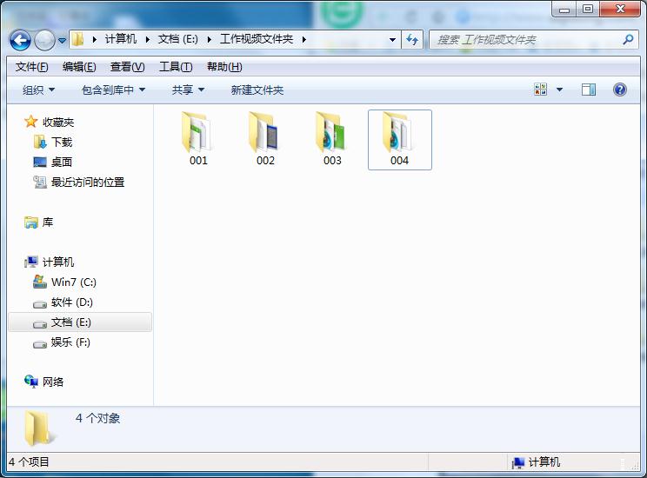Open the address bar history dropdown

click(392, 40)
